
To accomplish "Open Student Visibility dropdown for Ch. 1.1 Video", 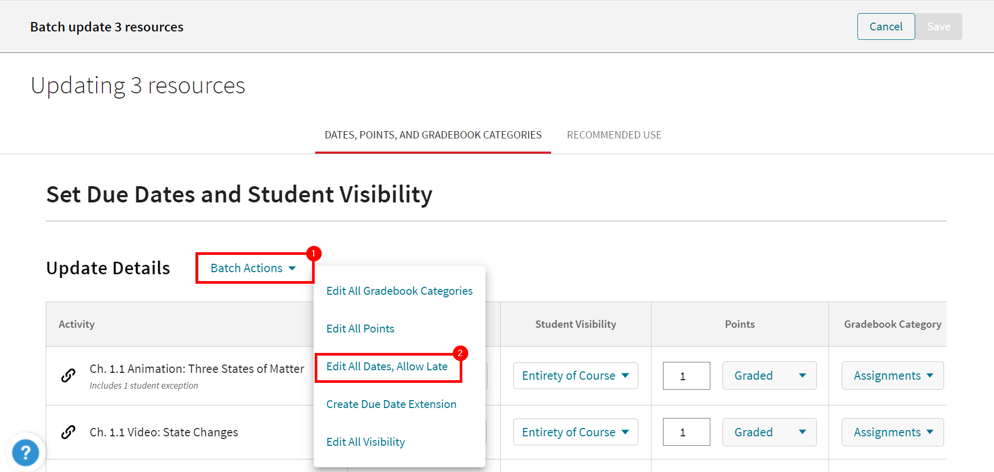I will (575, 432).
